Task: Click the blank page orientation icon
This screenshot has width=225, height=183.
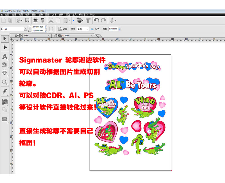Action: pos(51,29)
